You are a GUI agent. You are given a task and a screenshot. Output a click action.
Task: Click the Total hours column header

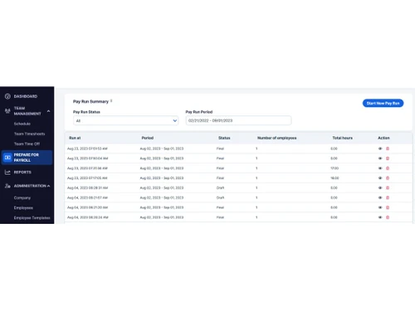coord(342,138)
